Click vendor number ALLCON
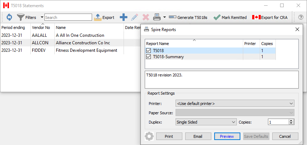Screen dimensions: 307x145 [x=40, y=43]
